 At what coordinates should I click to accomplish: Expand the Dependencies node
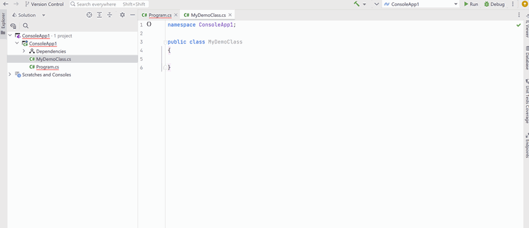click(x=24, y=51)
